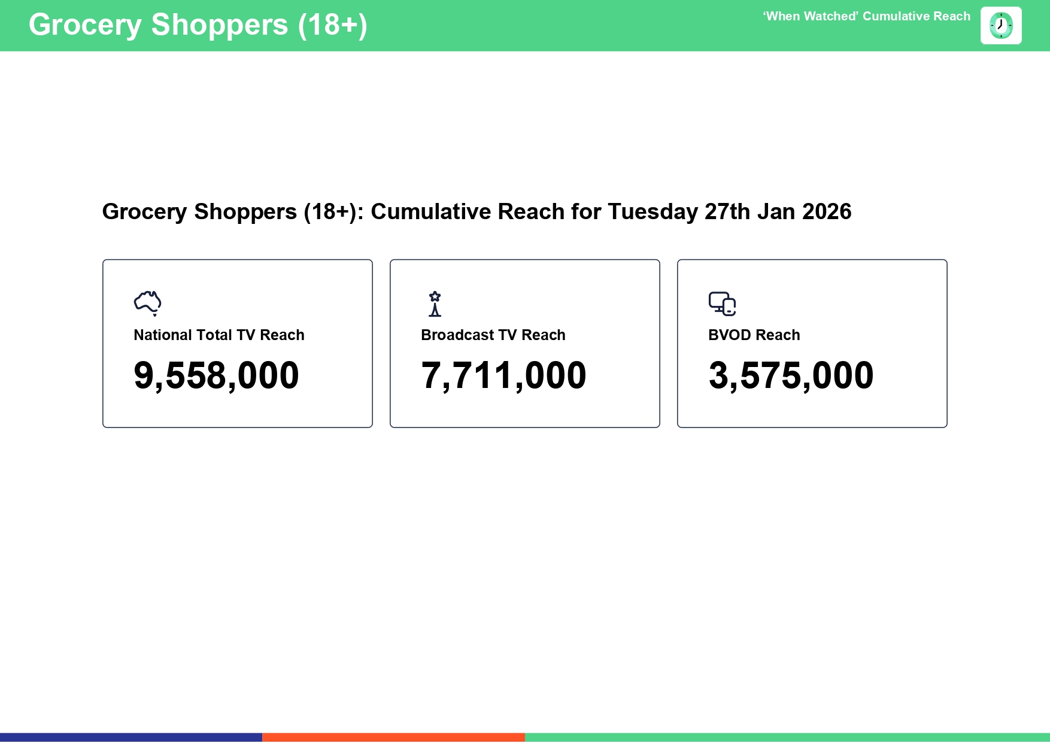
Task: Select the National Total TV Reach label
Action: pyautogui.click(x=219, y=335)
